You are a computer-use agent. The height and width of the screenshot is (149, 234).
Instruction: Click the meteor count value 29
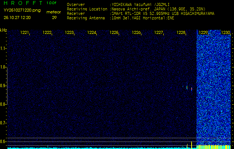point(54,18)
